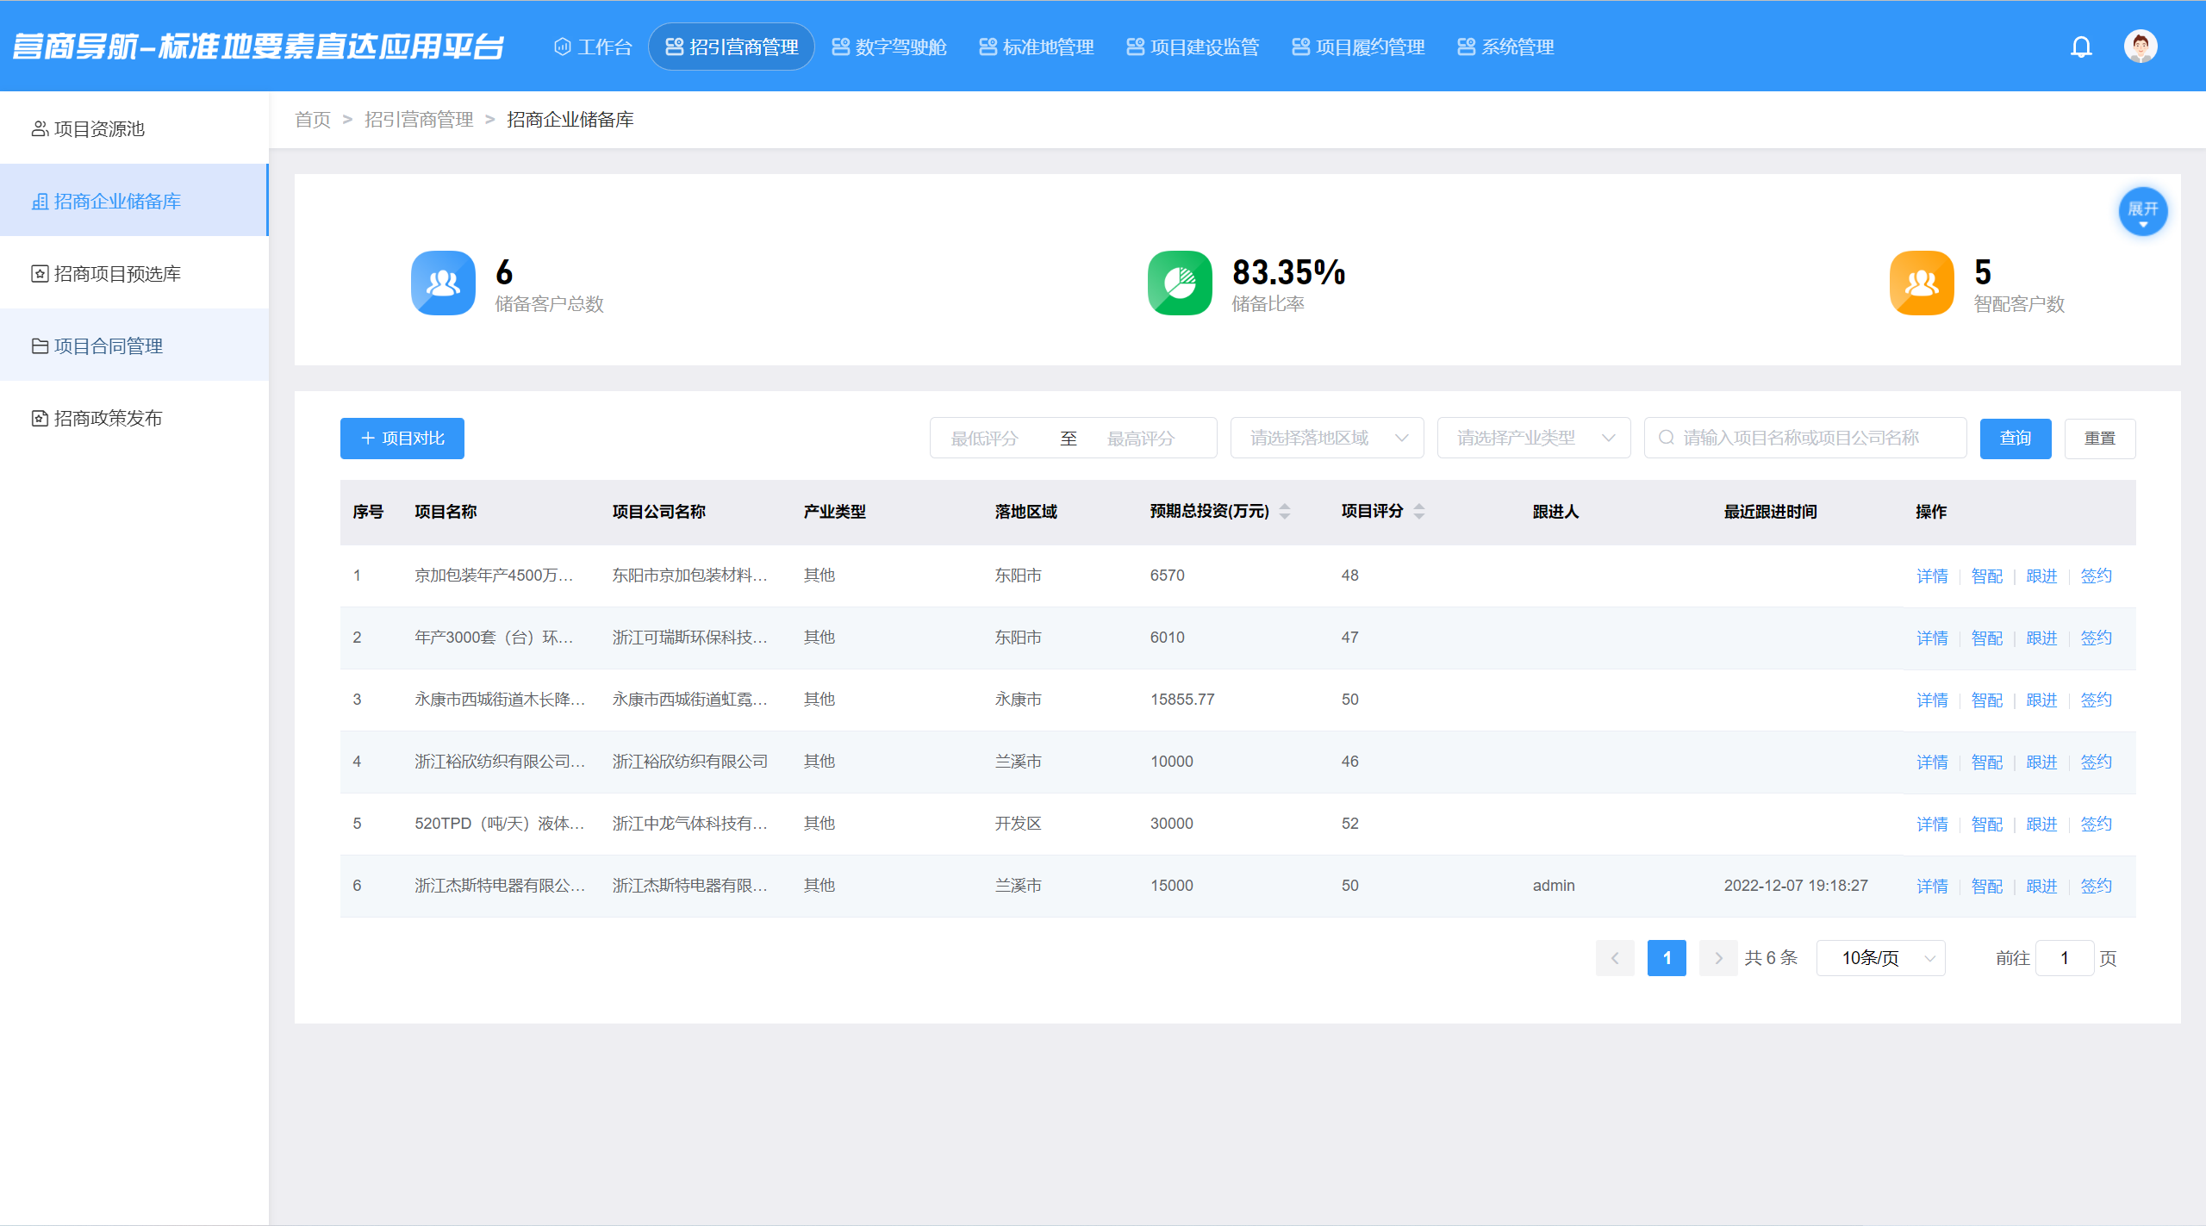Click 招引营商管理 breadcrumb link
This screenshot has width=2206, height=1226.
419,120
